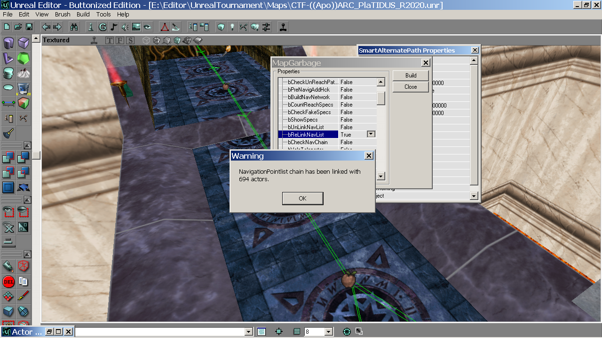The height and width of the screenshot is (338, 602).
Task: Open the Tools menu
Action: coord(103,15)
